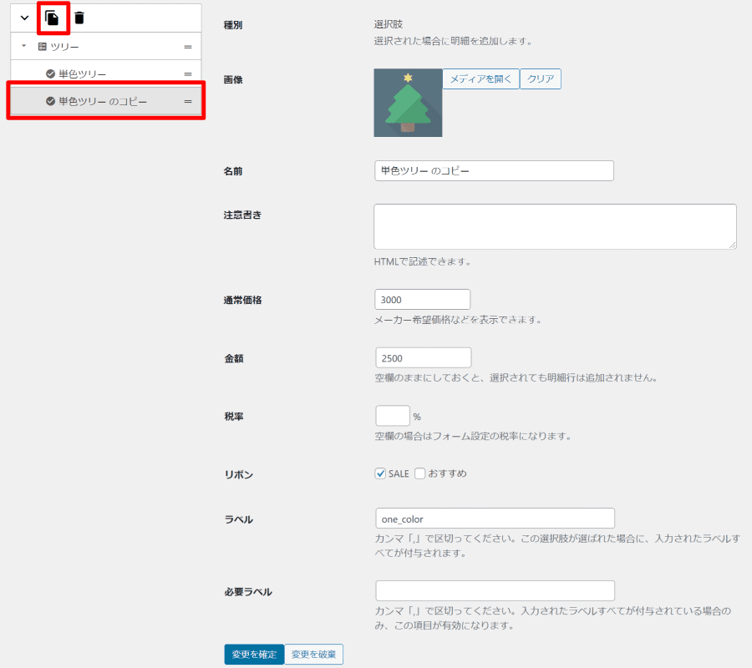Click drag handle on 単色ツリー のコピー row
The height and width of the screenshot is (668, 752).
188,102
